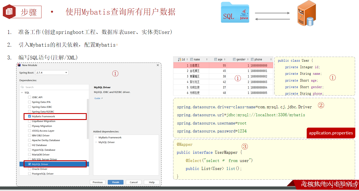Open the Guide link for MySQL Driver
359x191 pixels.
click(x=98, y=98)
